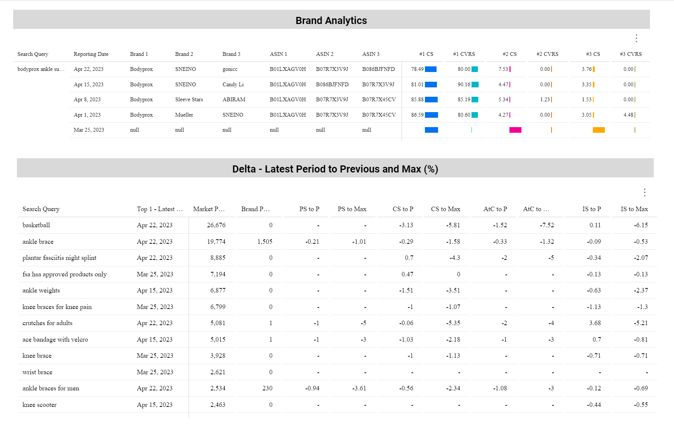Select the ankle brace search query row
Viewport: 674px width, 429px height.
point(337,241)
